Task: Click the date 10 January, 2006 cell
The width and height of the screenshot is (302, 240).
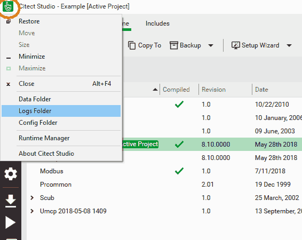Action: click(x=279, y=117)
